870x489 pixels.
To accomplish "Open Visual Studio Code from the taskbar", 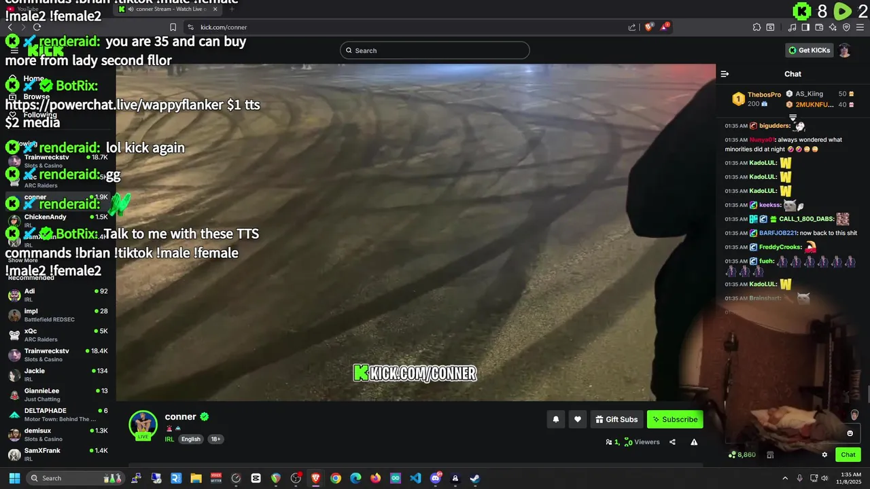I will [415, 478].
